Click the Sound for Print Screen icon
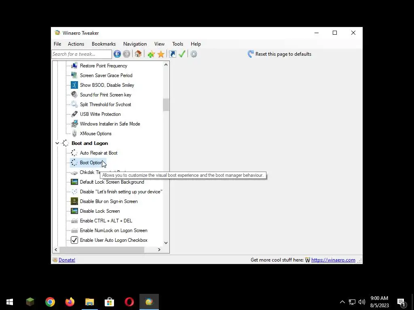414x310 pixels. pos(74,94)
